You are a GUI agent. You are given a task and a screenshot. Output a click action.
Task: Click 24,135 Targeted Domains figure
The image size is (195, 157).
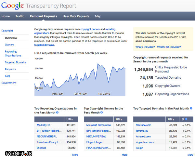click(x=147, y=78)
